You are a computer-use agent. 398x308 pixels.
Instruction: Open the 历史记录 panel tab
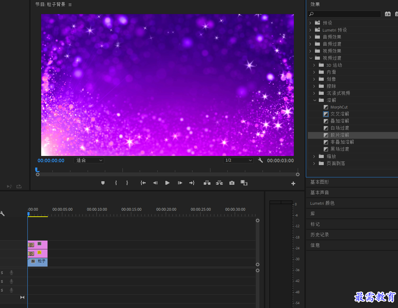pos(320,235)
